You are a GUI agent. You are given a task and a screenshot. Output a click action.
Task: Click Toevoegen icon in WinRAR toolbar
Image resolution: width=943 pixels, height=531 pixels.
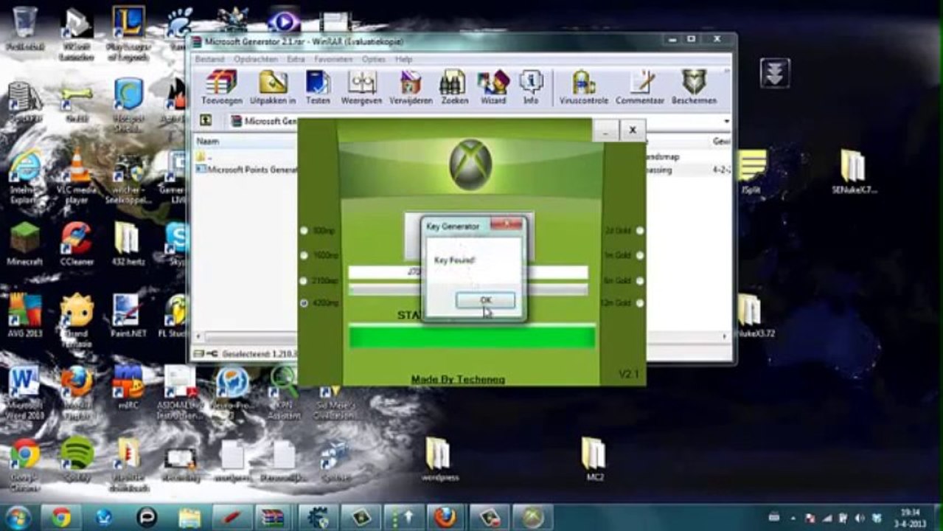pos(222,88)
